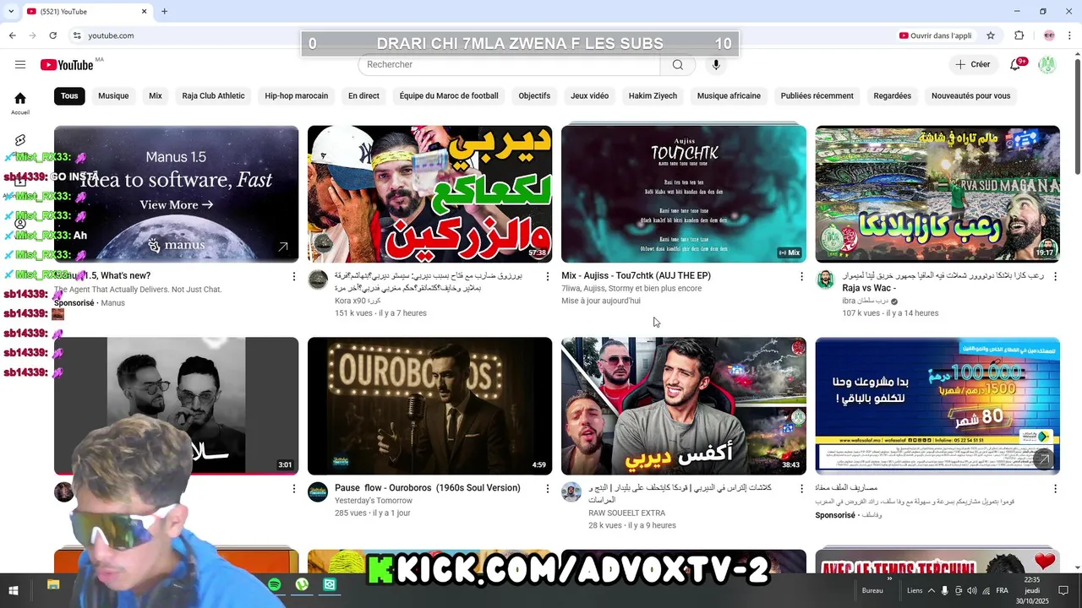This screenshot has width=1082, height=608.
Task: Select Nouveautés pour vous chip
Action: (970, 95)
